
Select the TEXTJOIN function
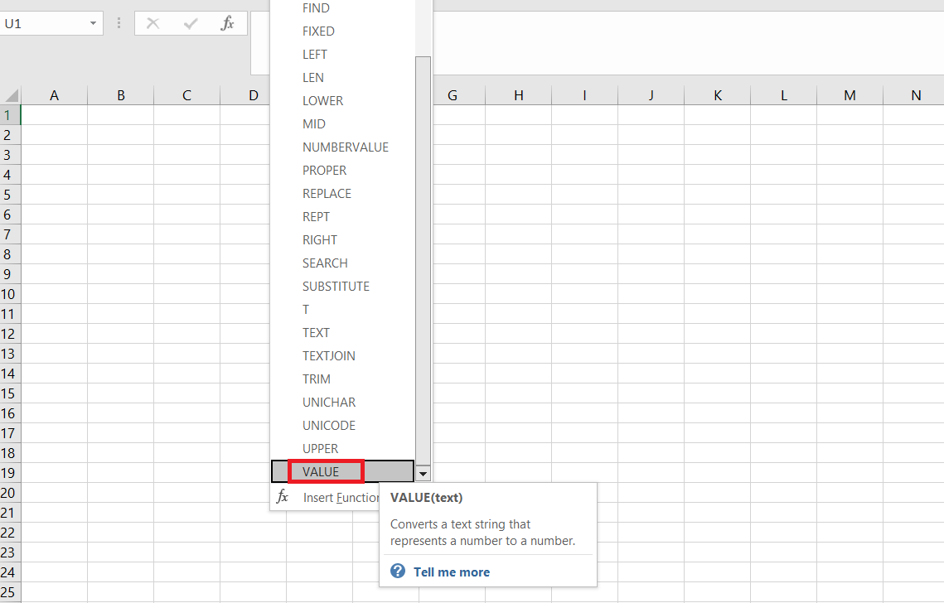pyautogui.click(x=330, y=355)
